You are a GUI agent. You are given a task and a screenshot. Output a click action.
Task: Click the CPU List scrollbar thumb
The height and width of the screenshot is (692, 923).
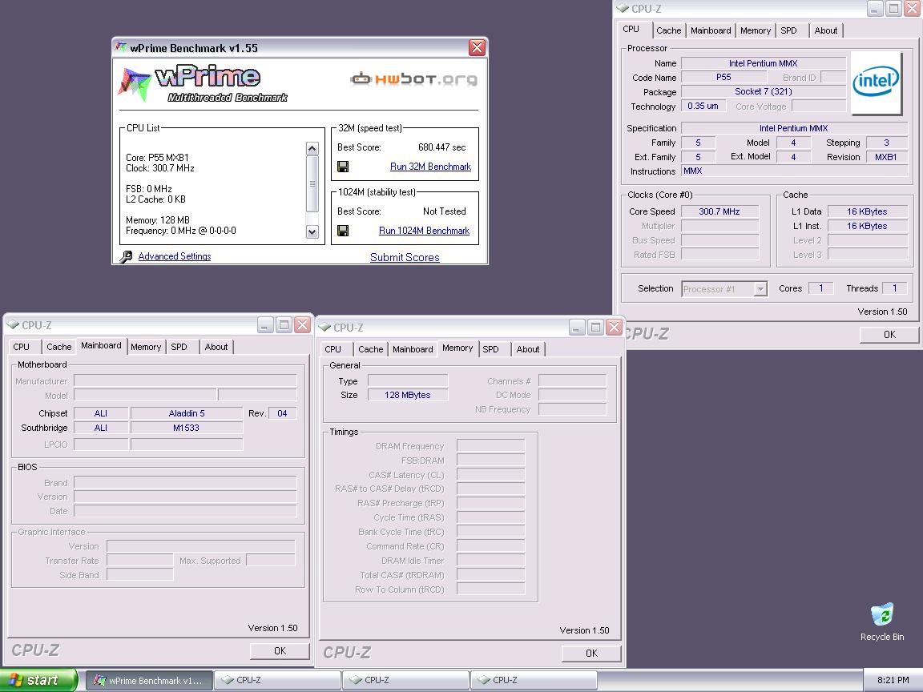312,183
